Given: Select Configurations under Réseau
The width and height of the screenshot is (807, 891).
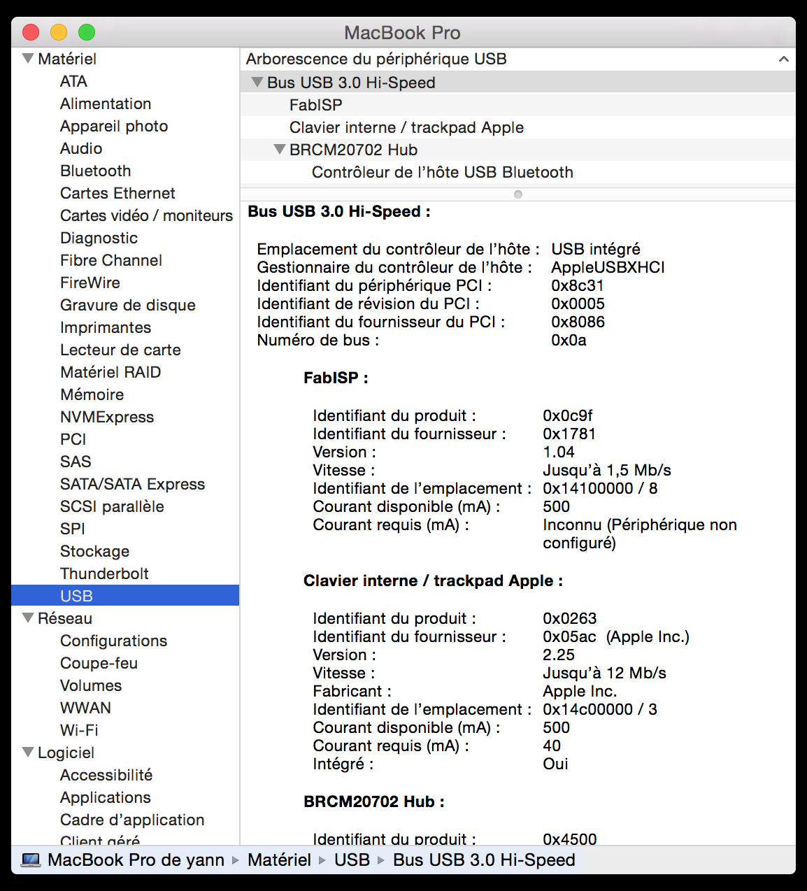Looking at the screenshot, I should [114, 641].
